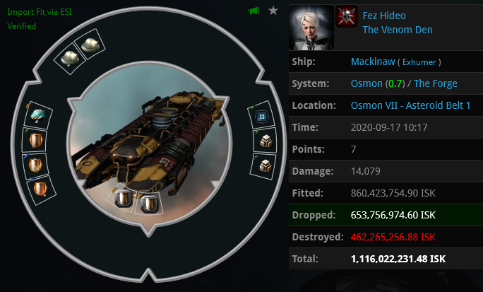
Task: Select the left rig slot icon
Action: click(124, 199)
